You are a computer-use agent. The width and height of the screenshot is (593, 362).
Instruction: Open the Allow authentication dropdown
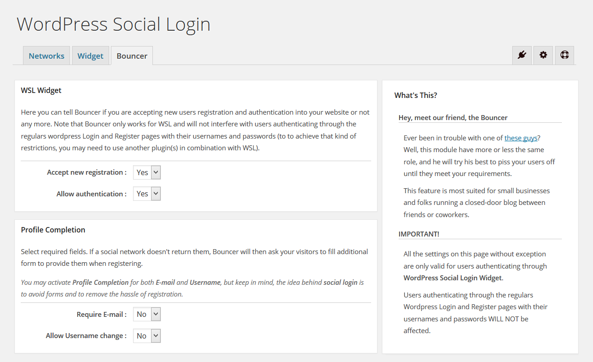coord(147,194)
